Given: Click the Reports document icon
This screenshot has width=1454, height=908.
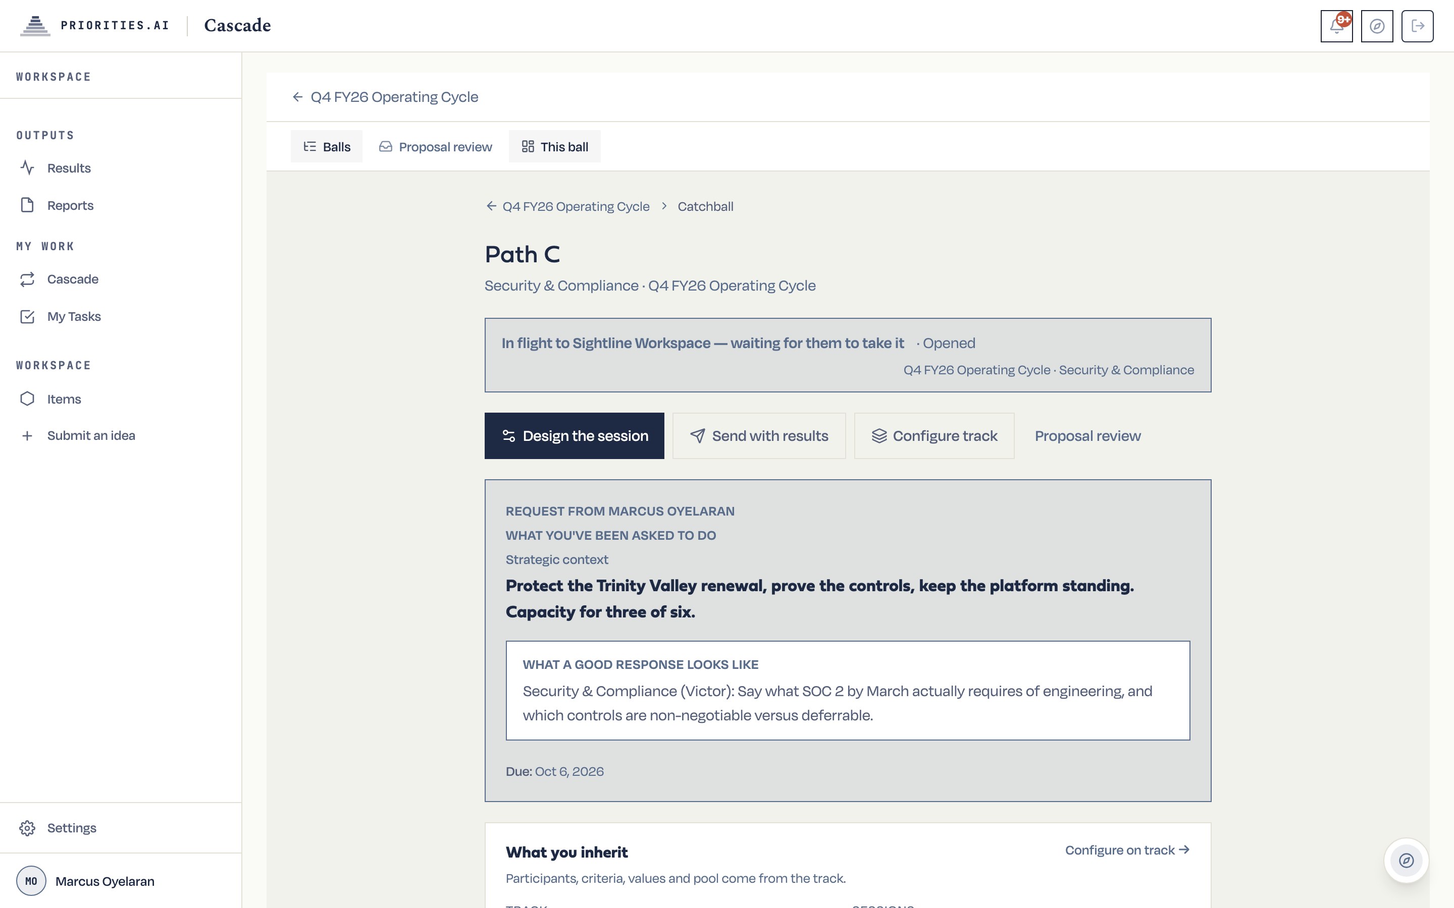Looking at the screenshot, I should click(x=27, y=205).
